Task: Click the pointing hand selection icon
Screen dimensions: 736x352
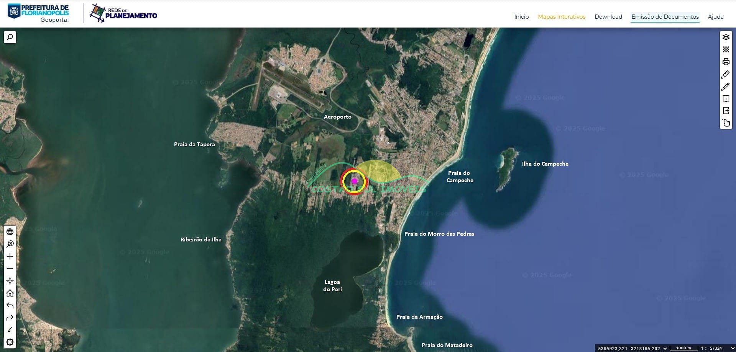Action: [x=726, y=123]
